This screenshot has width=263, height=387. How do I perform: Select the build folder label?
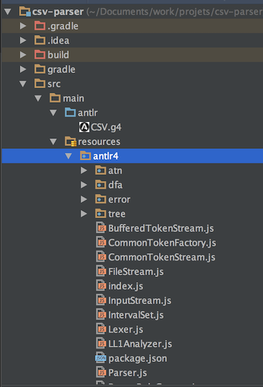coord(58,55)
